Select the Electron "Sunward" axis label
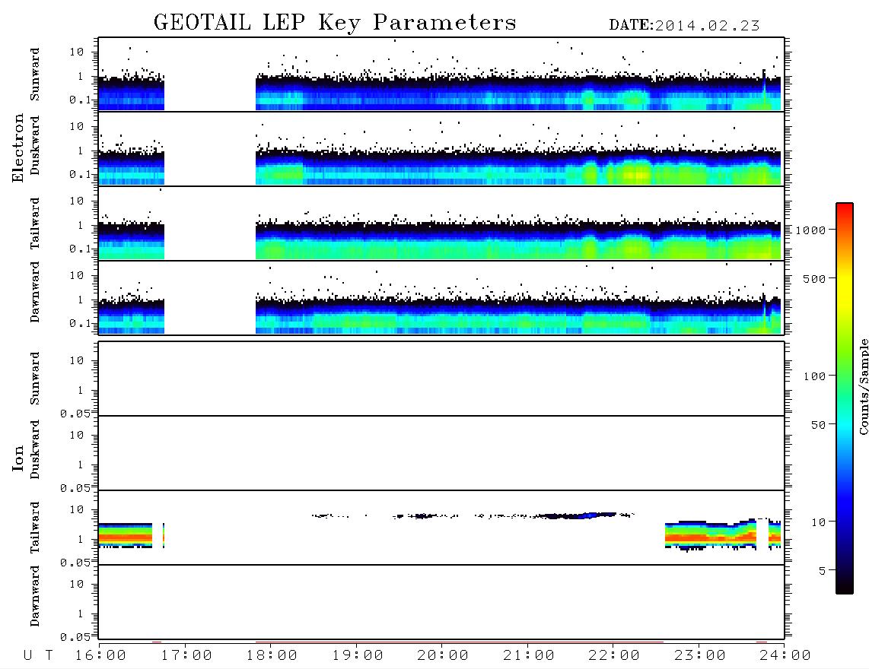The width and height of the screenshot is (869, 669). tap(35, 75)
